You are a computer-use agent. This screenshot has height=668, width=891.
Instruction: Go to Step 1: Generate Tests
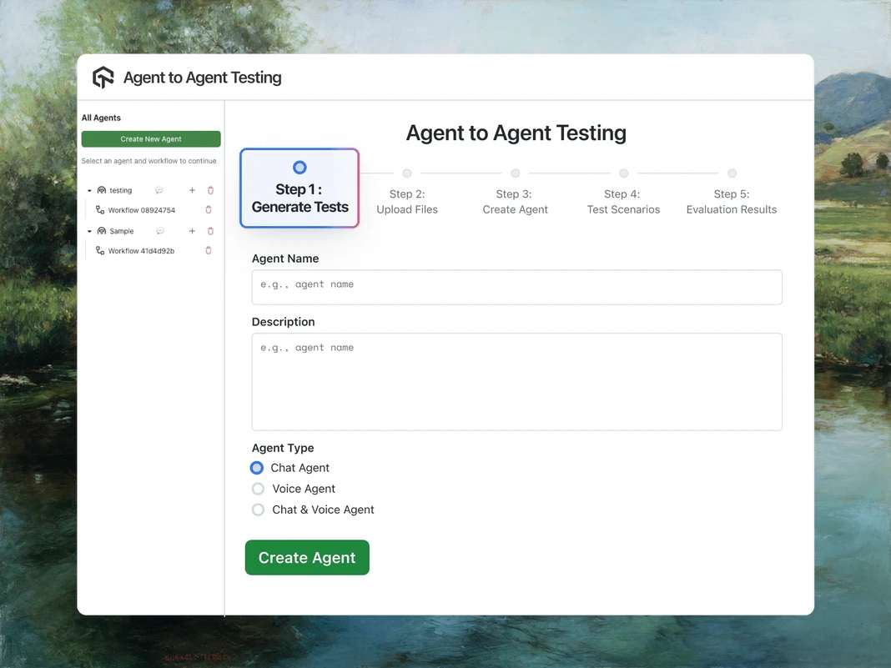tap(300, 188)
